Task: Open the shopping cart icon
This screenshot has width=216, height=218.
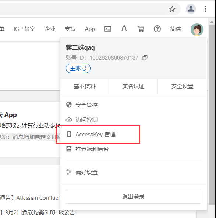Action: [x=141, y=29]
